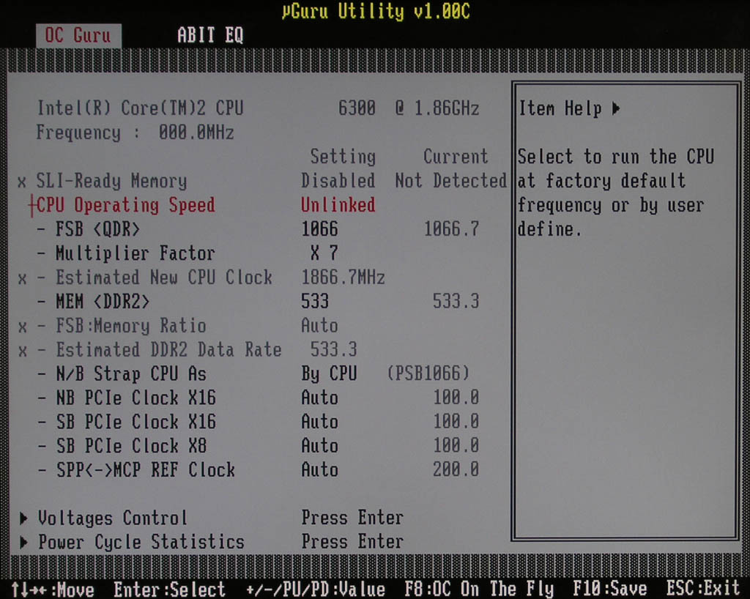
Task: Click the SLI-Ready Memory label
Action: pos(112,181)
